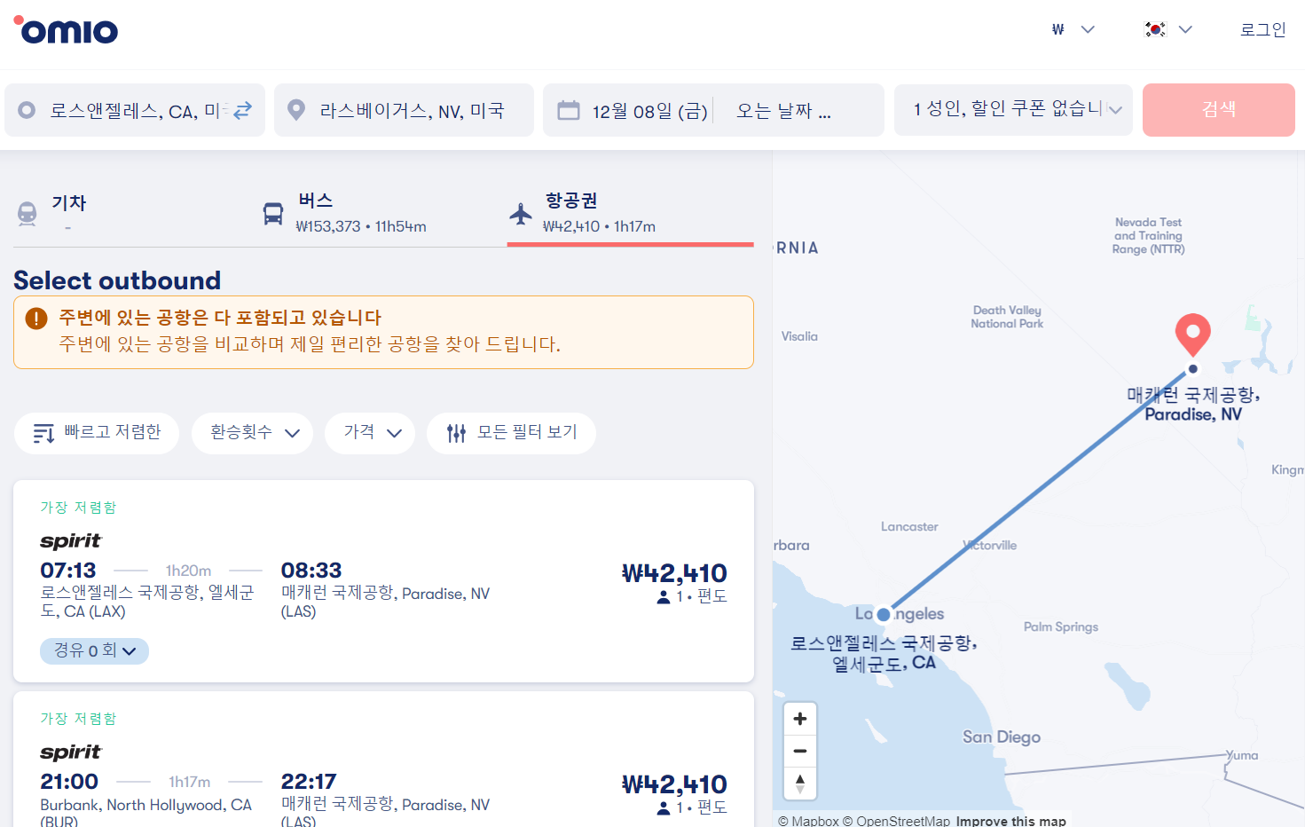
Task: Zoom in on the map
Action: click(x=799, y=719)
